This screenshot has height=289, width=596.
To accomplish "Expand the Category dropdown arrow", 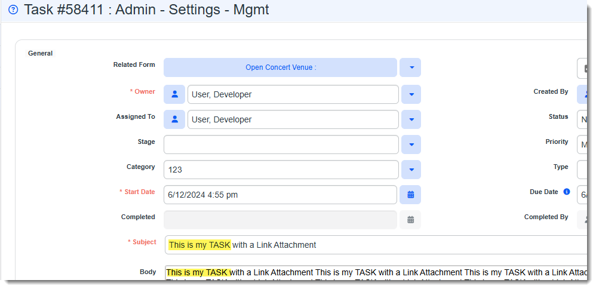I will [x=411, y=170].
